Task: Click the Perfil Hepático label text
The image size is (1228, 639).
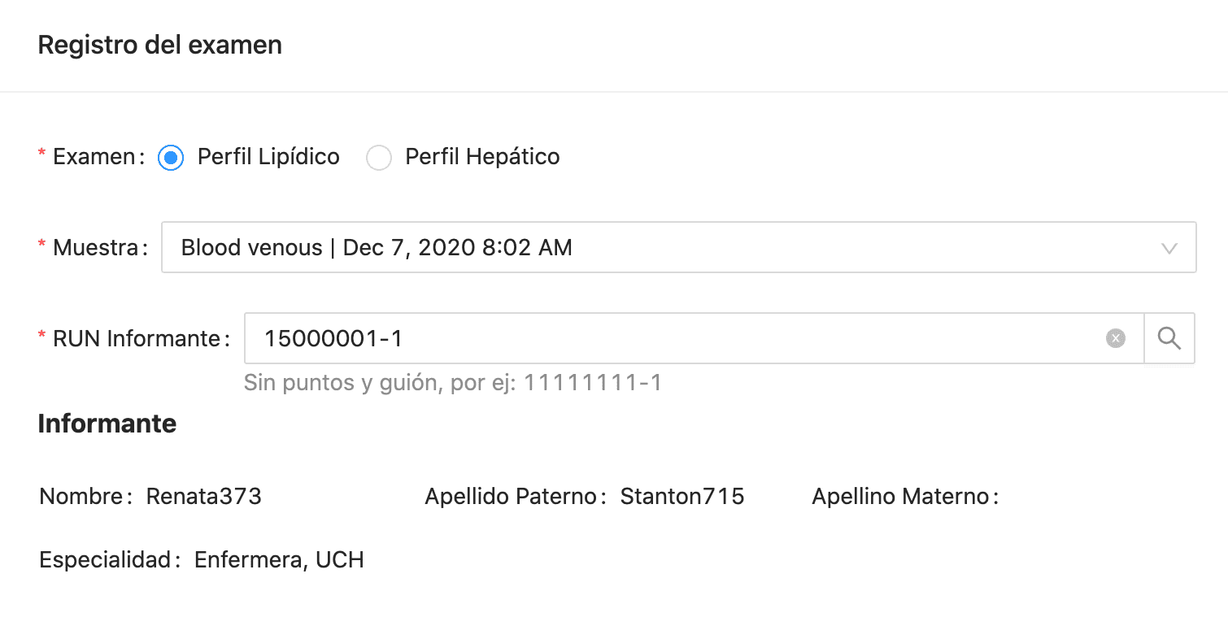Action: 482,157
